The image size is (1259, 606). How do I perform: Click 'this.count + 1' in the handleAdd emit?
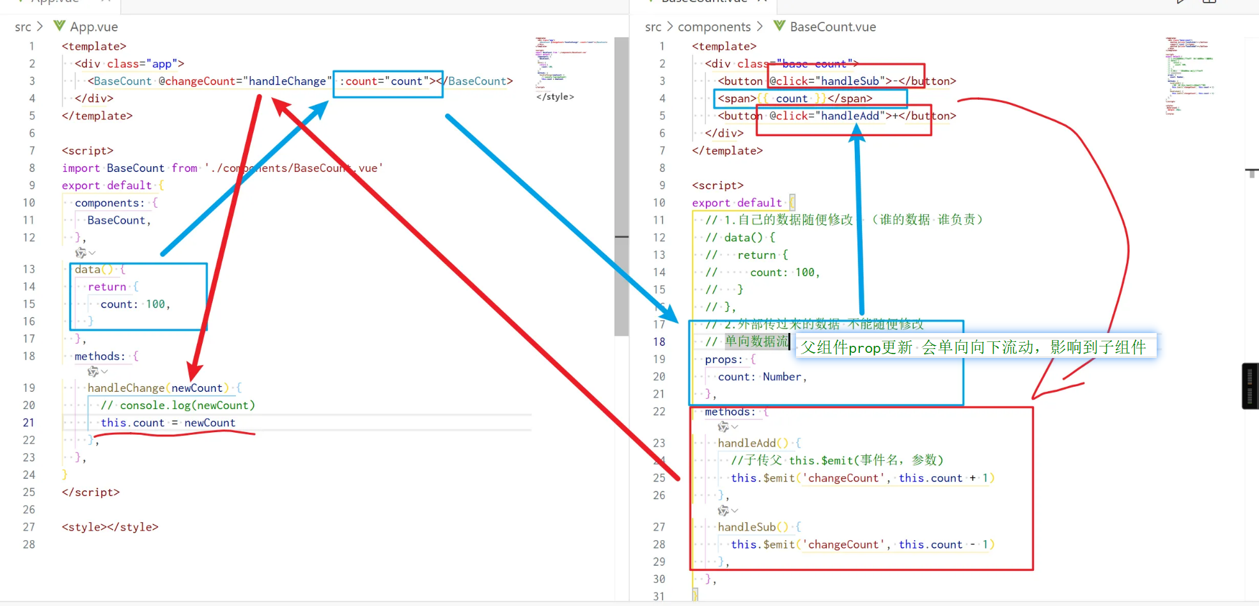click(x=943, y=478)
